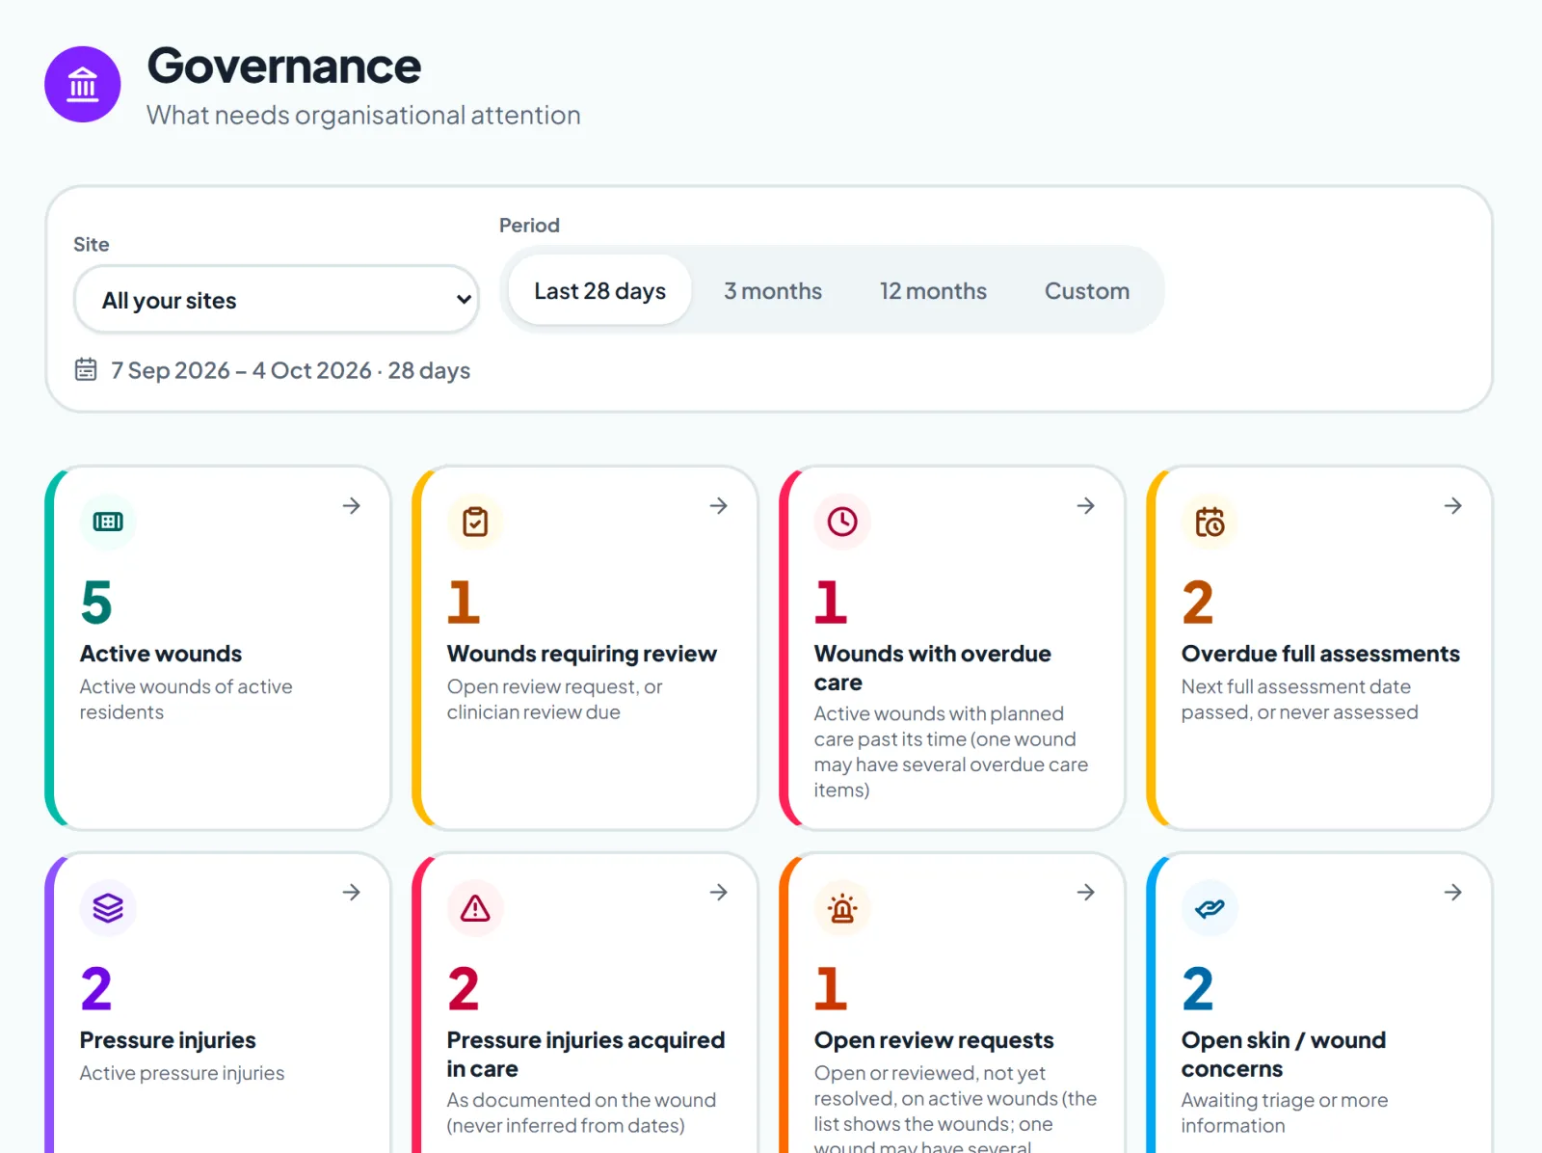Click 'Active pressure injuries' description text
Image resolution: width=1542 pixels, height=1153 pixels.
point(182,1073)
